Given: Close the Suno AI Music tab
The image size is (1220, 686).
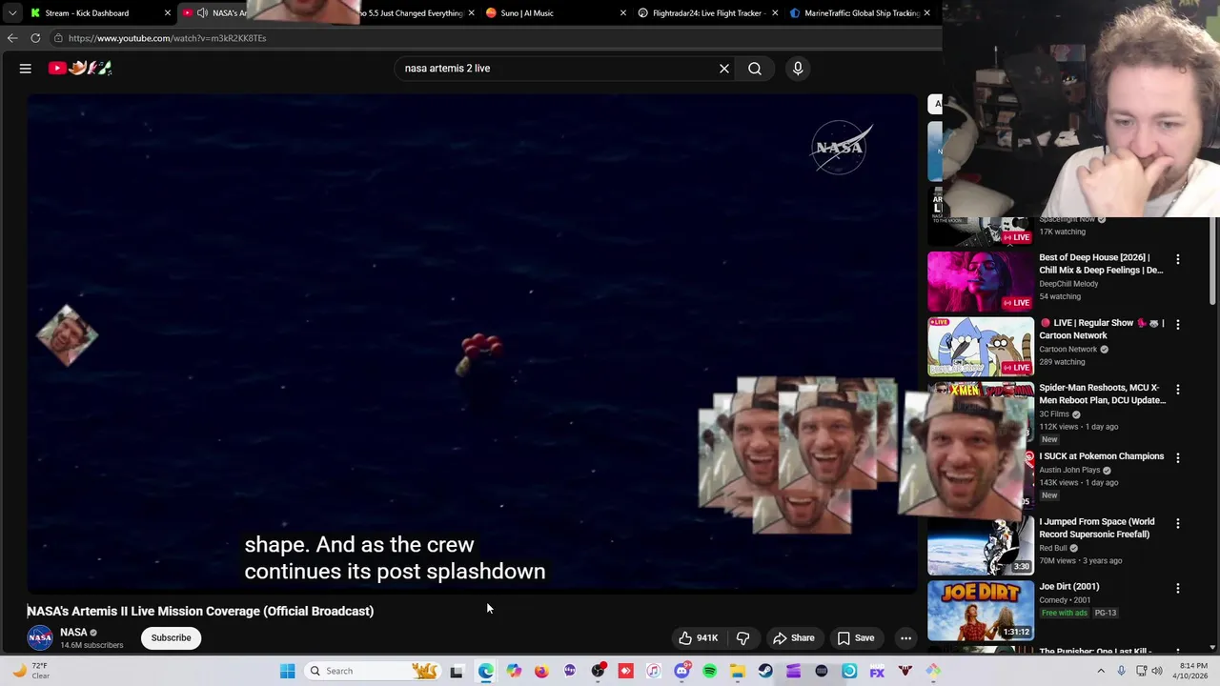Looking at the screenshot, I should point(623,13).
